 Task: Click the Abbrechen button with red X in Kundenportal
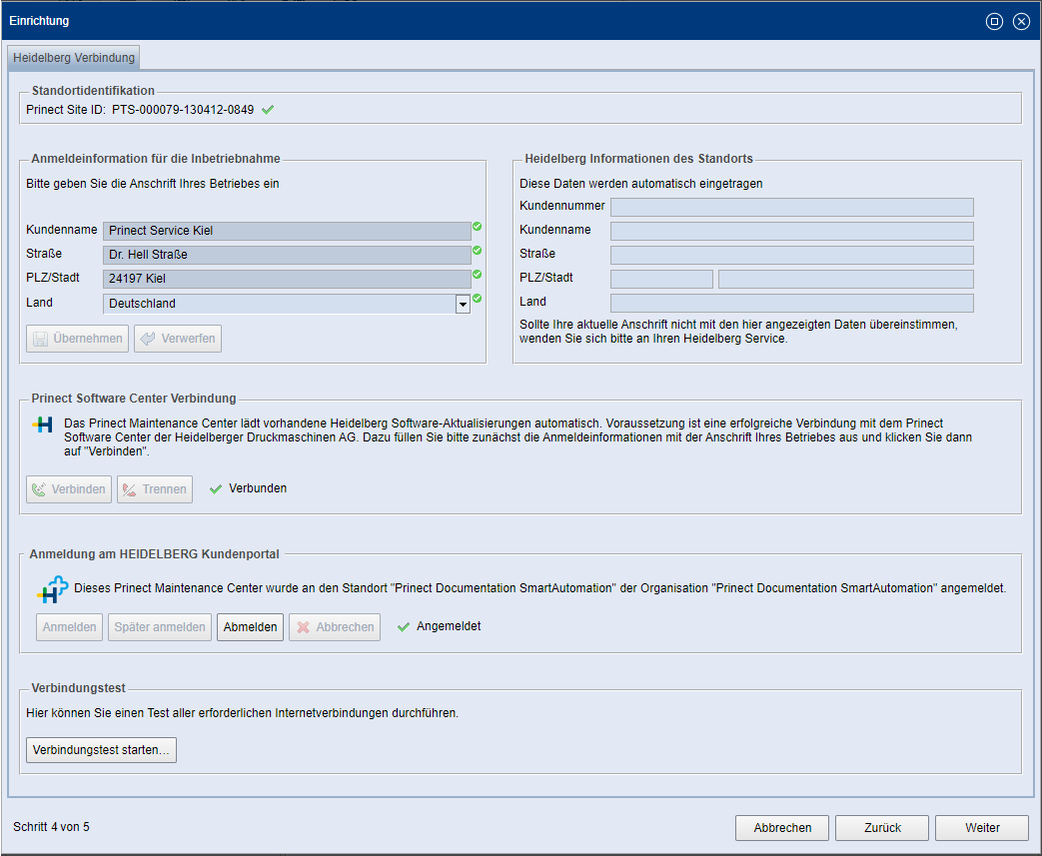coord(335,627)
